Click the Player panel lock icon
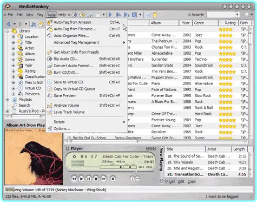This screenshot has height=202, width=257. click(x=68, y=148)
